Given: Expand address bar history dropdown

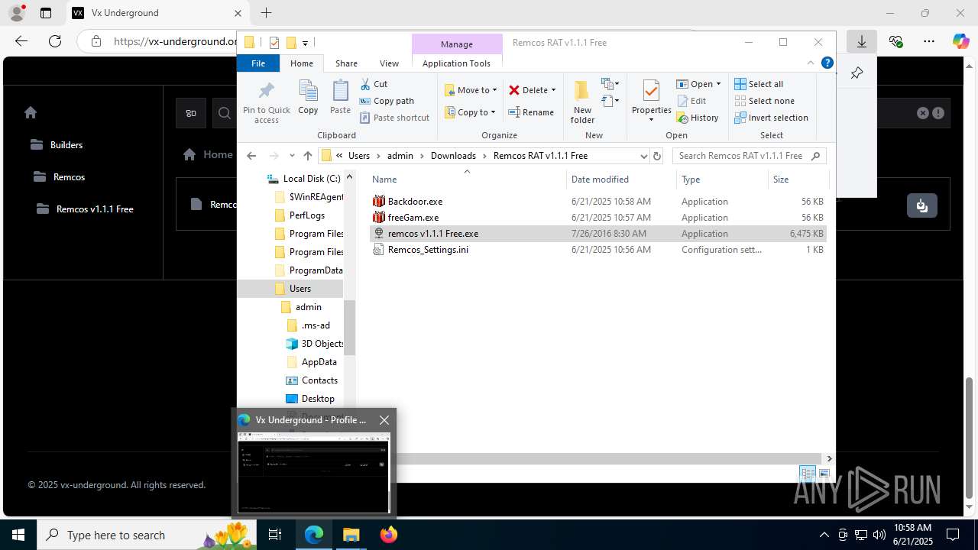Looking at the screenshot, I should click(643, 156).
